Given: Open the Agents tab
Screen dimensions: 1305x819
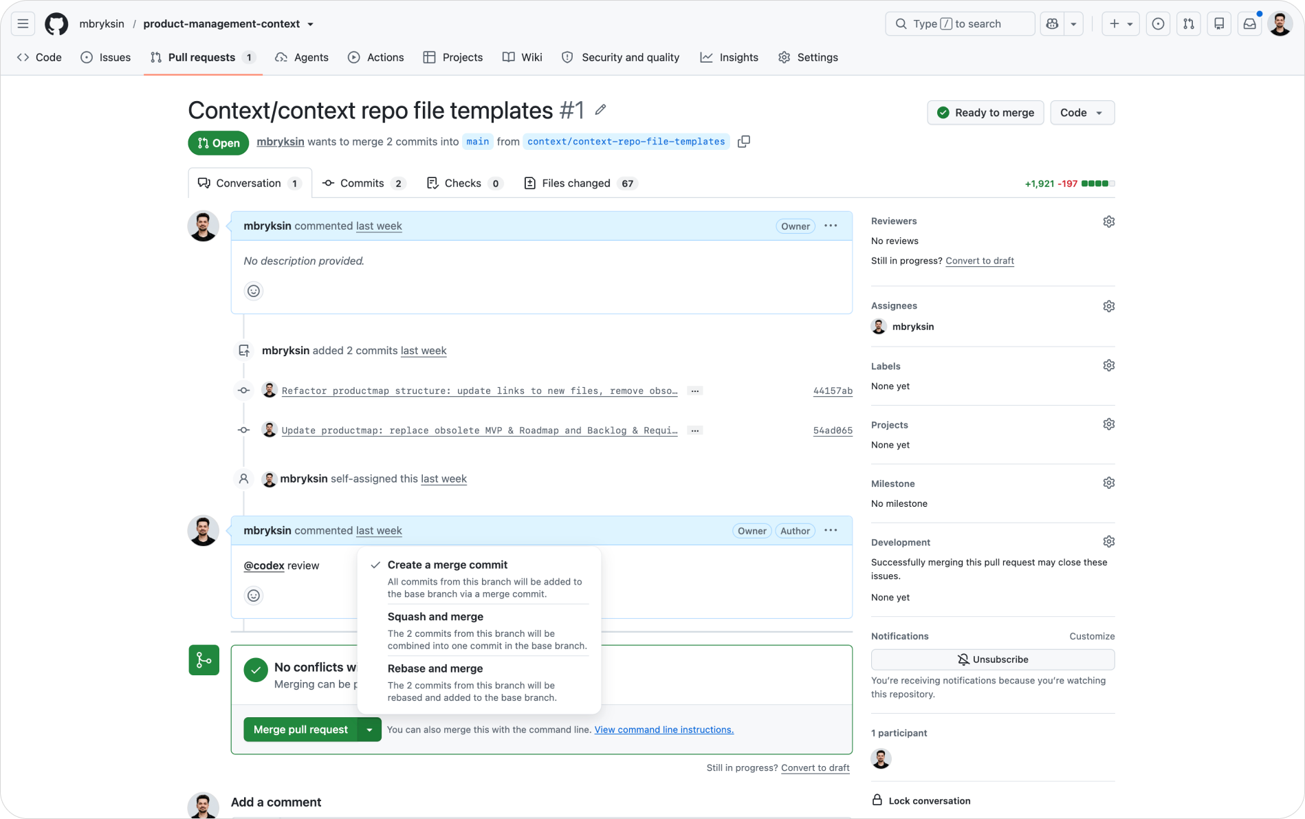Looking at the screenshot, I should [302, 57].
